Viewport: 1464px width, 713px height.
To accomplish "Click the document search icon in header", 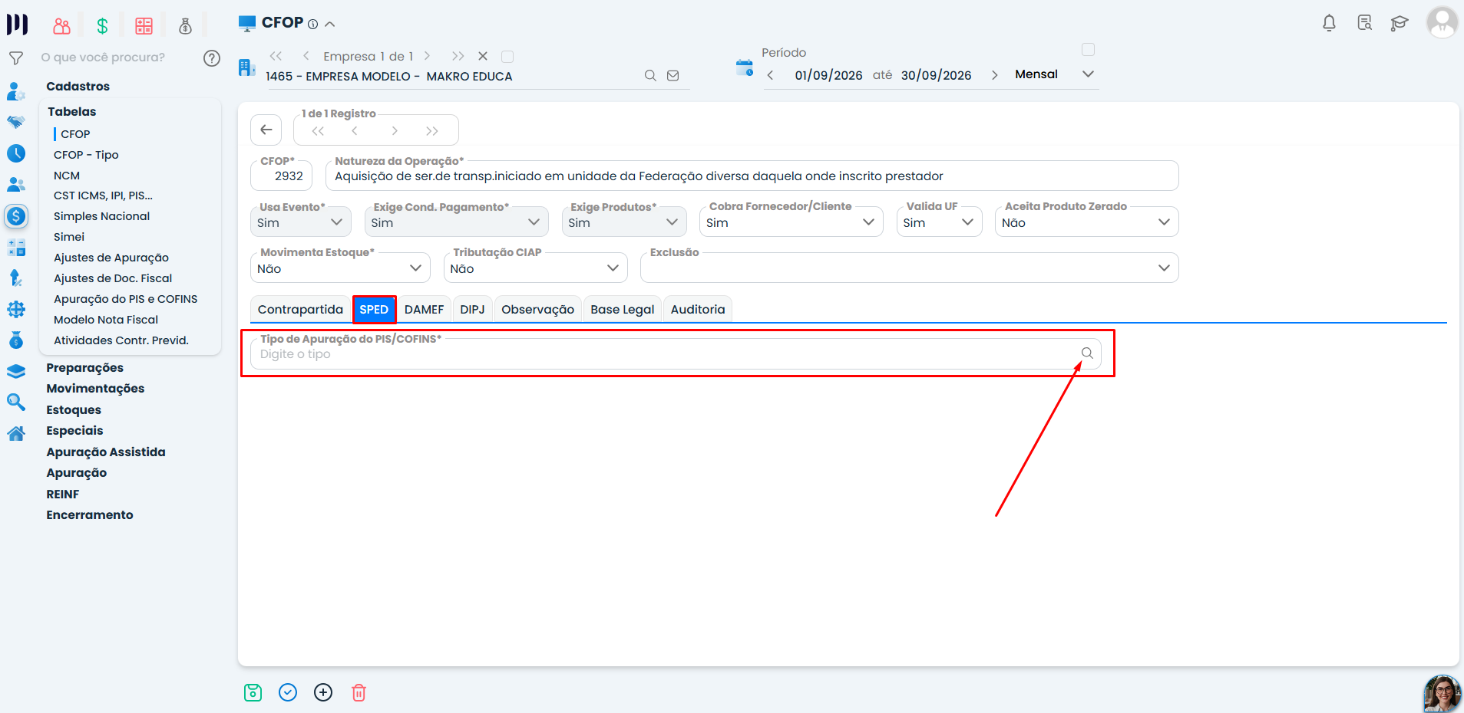I will pyautogui.click(x=1364, y=23).
